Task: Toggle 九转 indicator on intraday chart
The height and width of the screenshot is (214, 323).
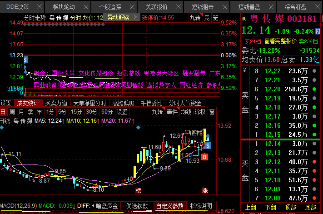Action: point(195,18)
